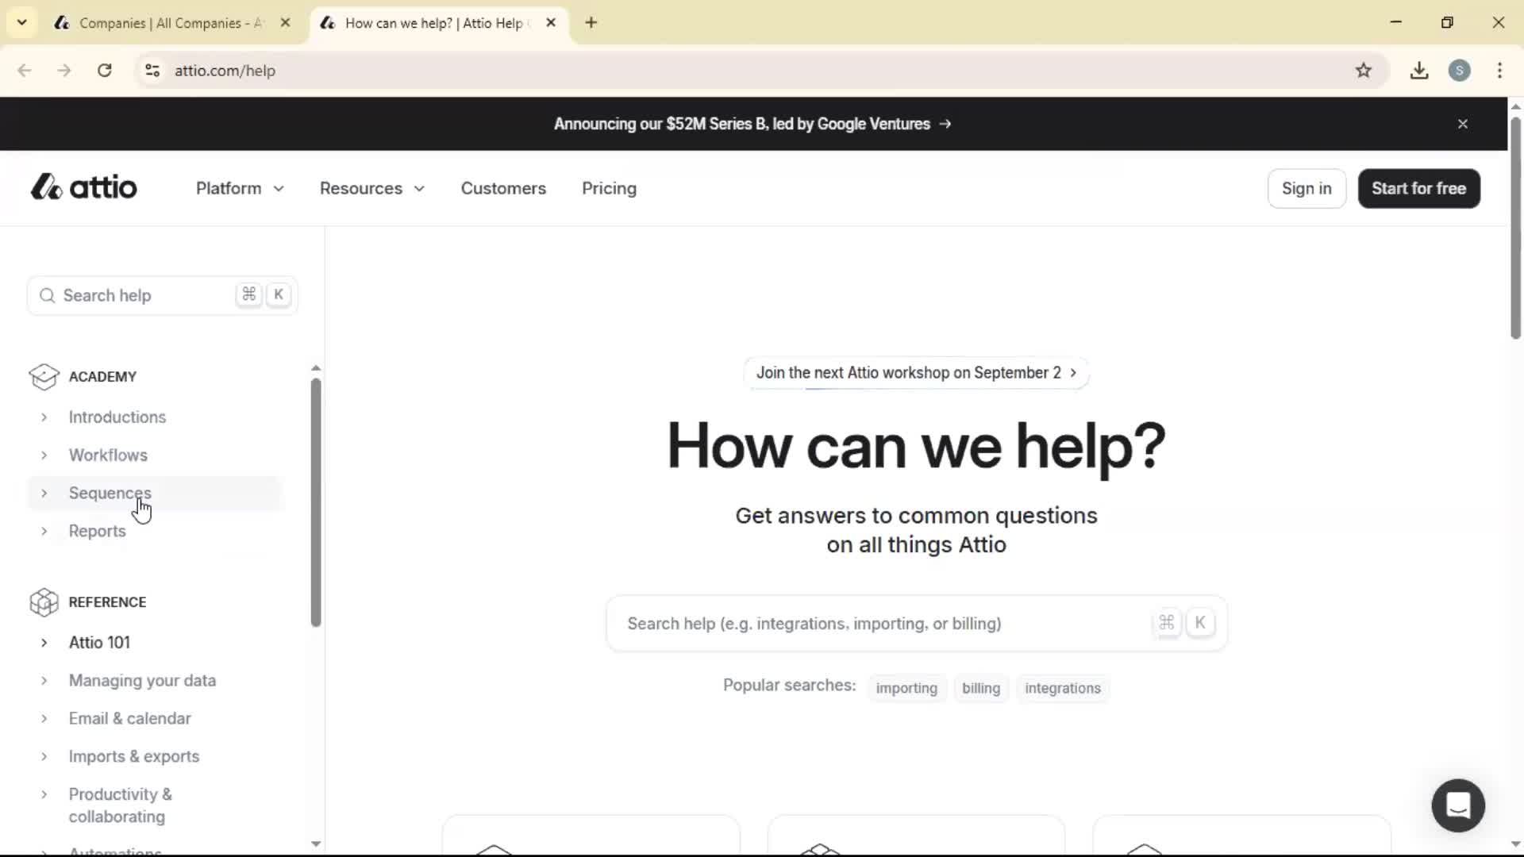Click inside the main search help field
The width and height of the screenshot is (1524, 857).
[x=873, y=624]
